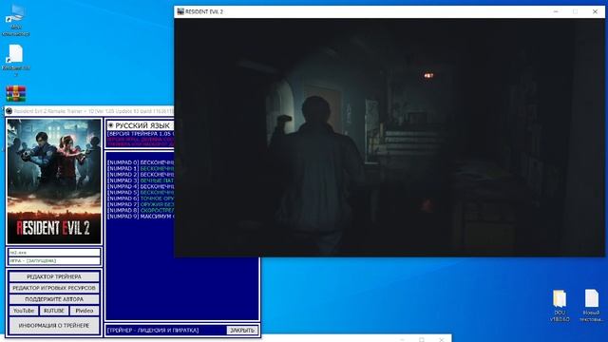Open РЕДАКТОР ИГРОВЫХ РЕСУРСОВ
Screen dimensions: 608x342
point(54,288)
